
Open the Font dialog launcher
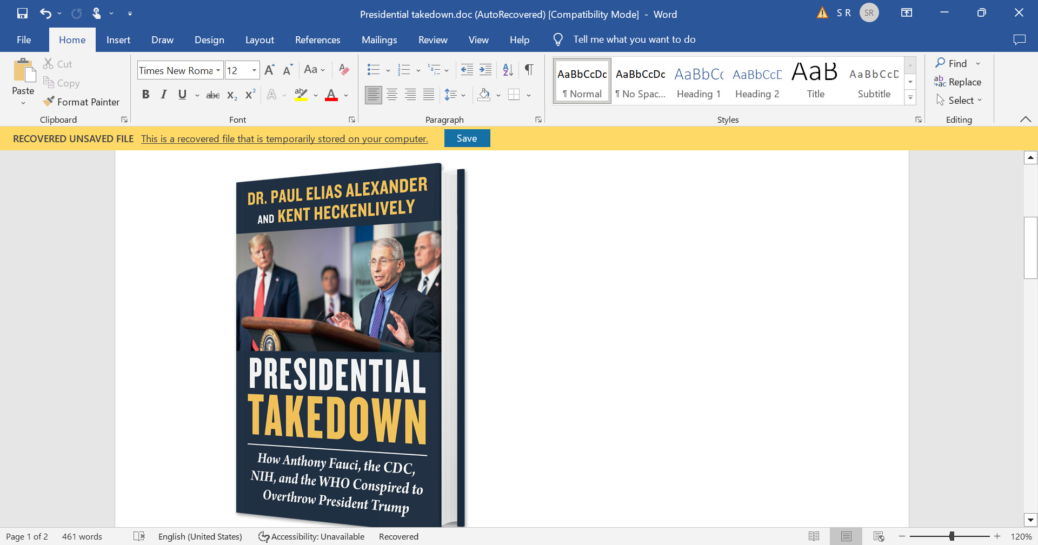click(352, 119)
